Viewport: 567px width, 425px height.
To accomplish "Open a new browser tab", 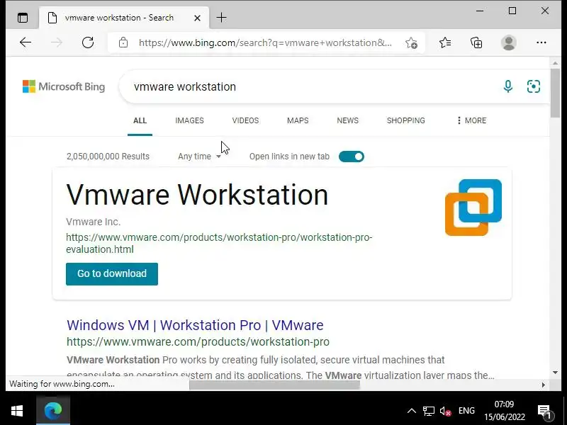I will (221, 17).
